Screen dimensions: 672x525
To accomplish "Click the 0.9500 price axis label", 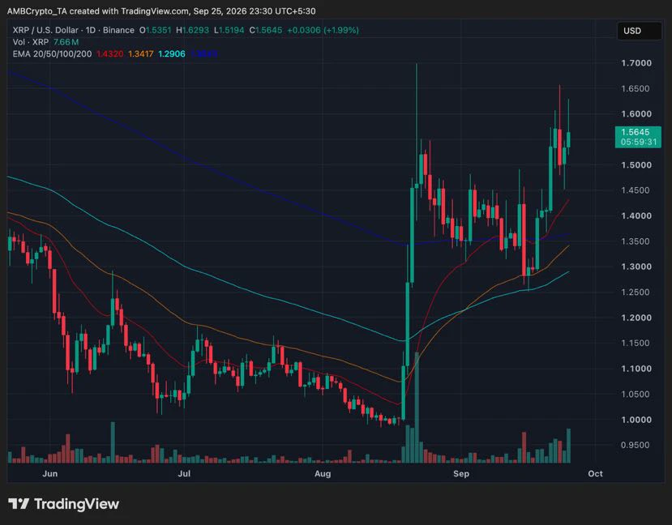I will tap(636, 445).
